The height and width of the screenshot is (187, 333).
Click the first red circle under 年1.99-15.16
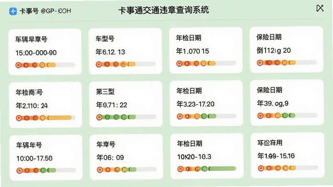click(x=261, y=168)
